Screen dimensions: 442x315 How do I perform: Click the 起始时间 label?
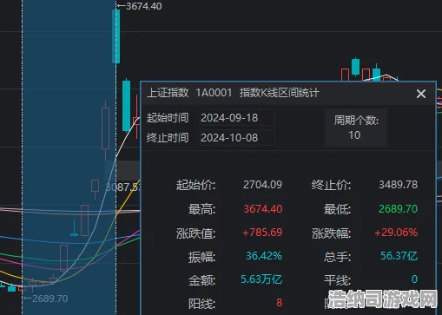pos(168,118)
